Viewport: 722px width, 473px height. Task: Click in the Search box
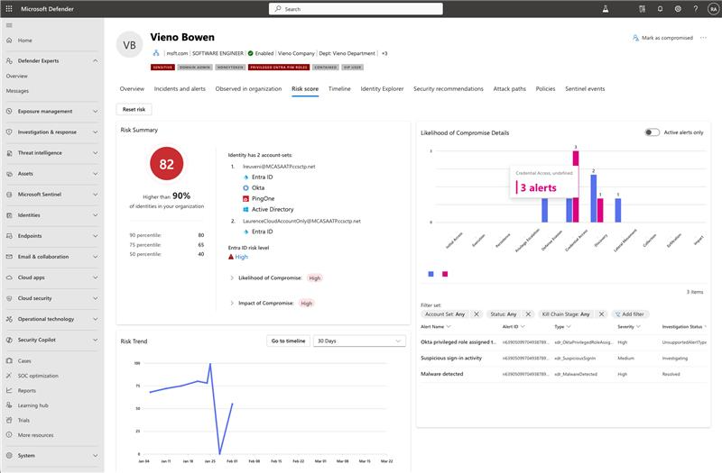click(356, 9)
